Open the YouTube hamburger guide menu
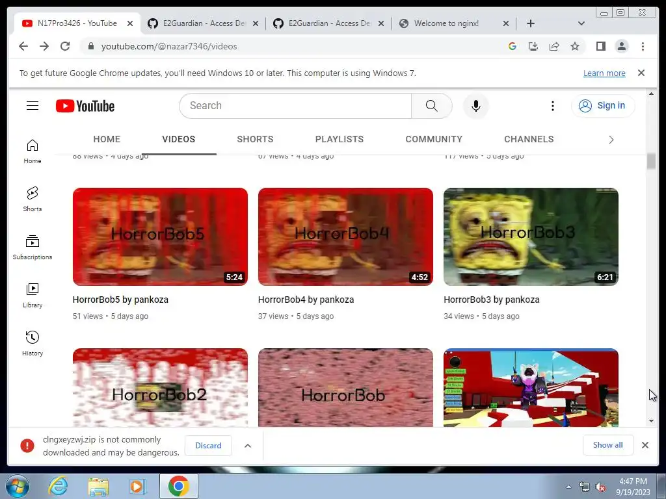Viewport: 666px width, 499px height. [x=33, y=106]
